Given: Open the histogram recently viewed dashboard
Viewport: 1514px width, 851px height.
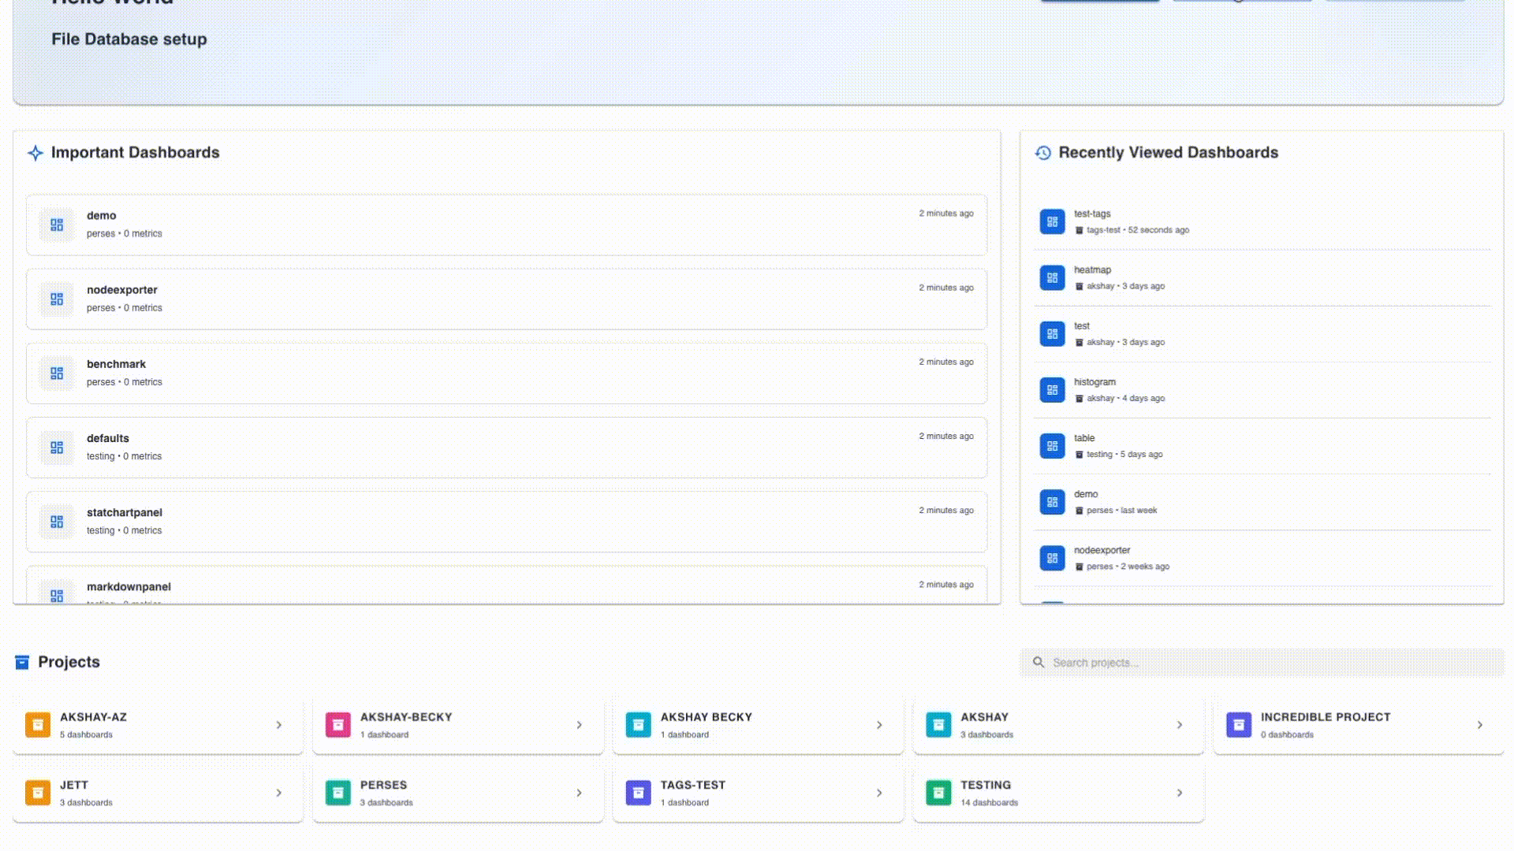Looking at the screenshot, I should coord(1095,382).
